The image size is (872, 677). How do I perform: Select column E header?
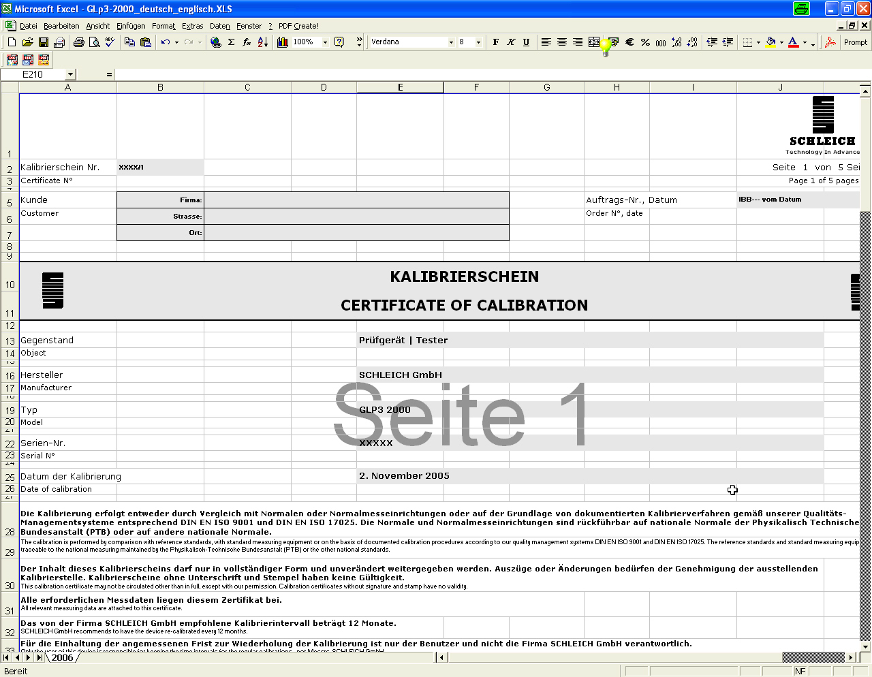pos(400,87)
